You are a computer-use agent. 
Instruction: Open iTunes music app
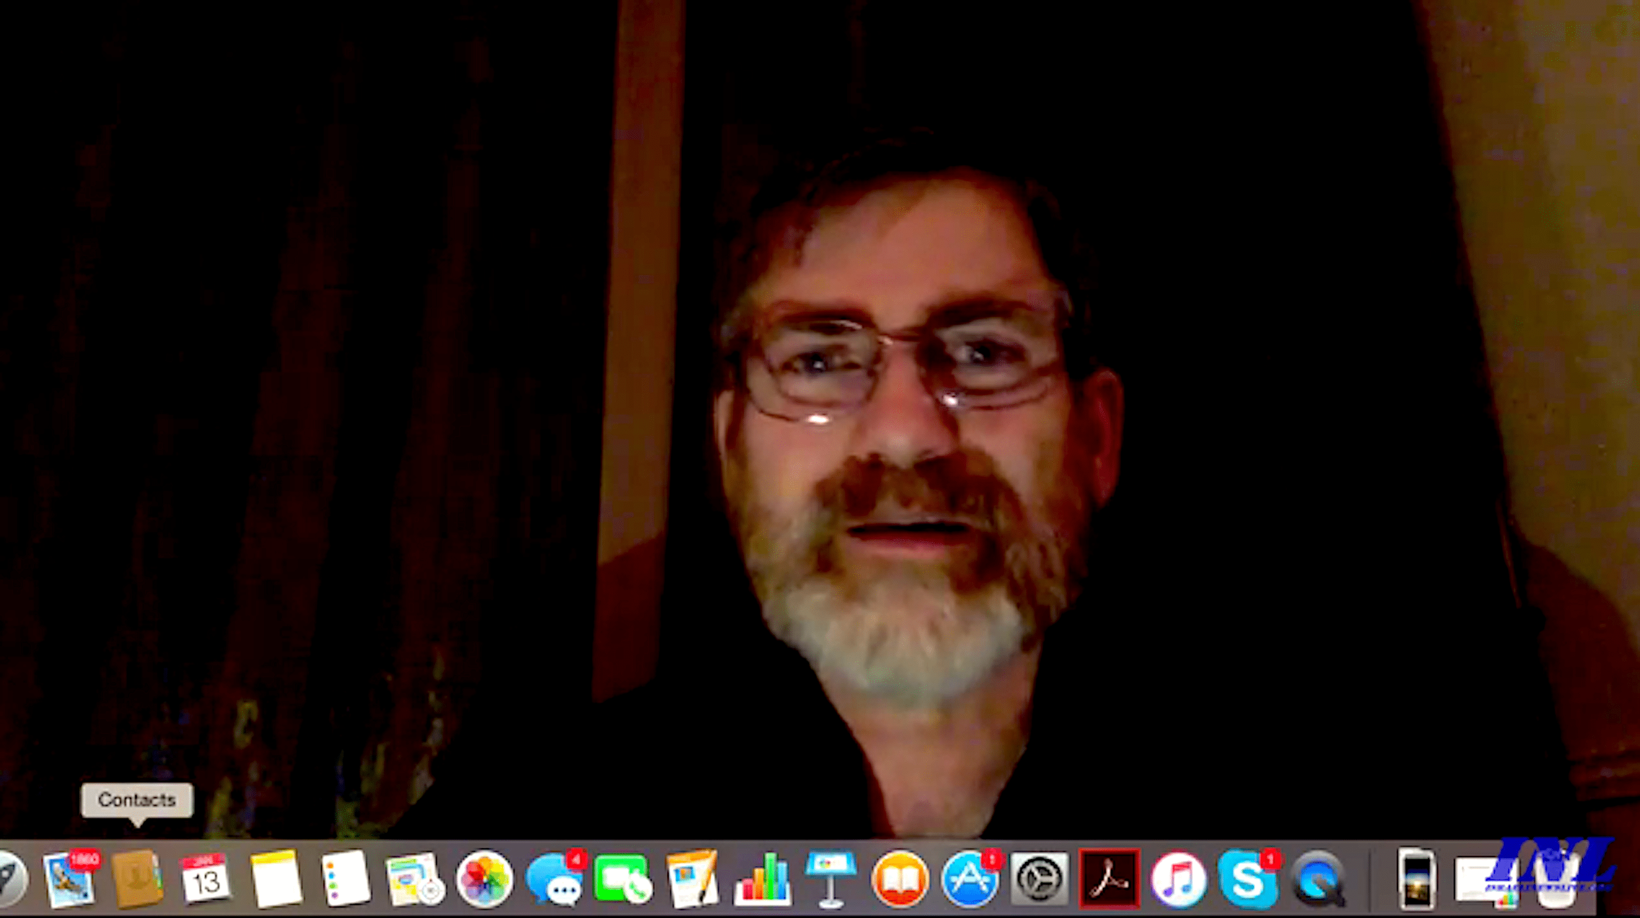[1178, 880]
